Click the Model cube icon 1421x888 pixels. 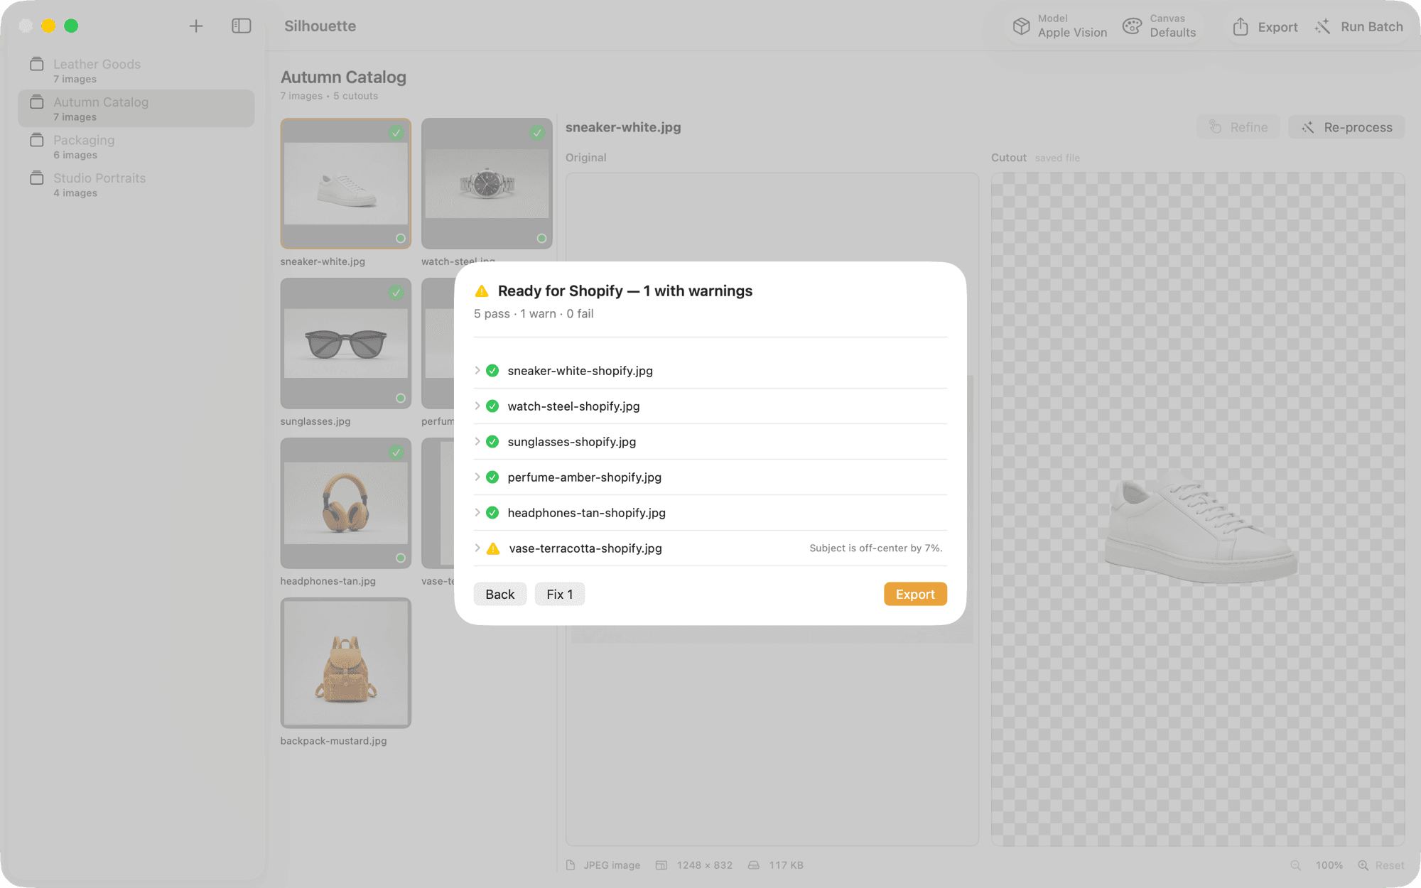pyautogui.click(x=1021, y=26)
